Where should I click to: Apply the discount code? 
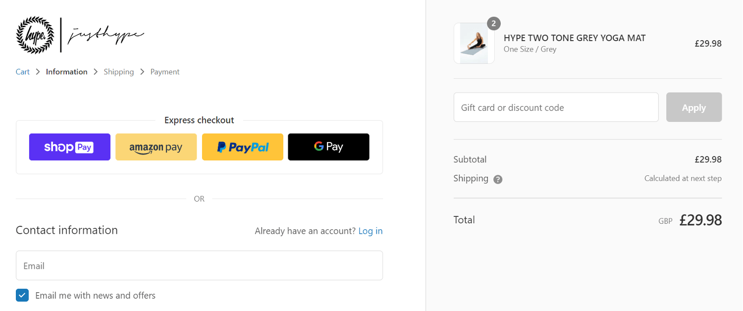pos(693,107)
